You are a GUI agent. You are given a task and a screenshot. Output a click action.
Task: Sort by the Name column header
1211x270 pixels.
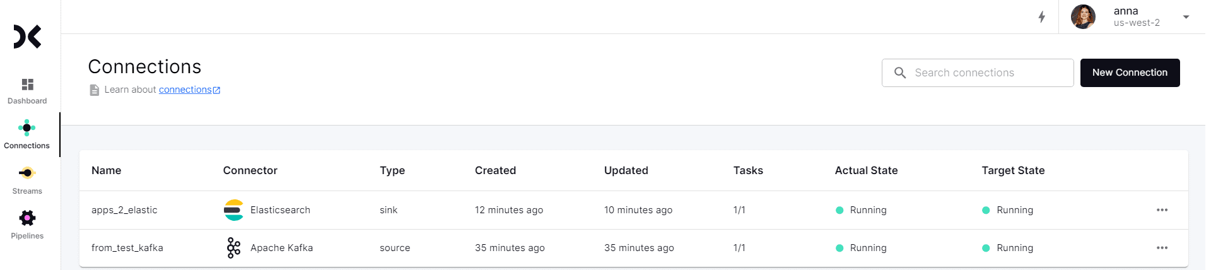click(x=106, y=170)
